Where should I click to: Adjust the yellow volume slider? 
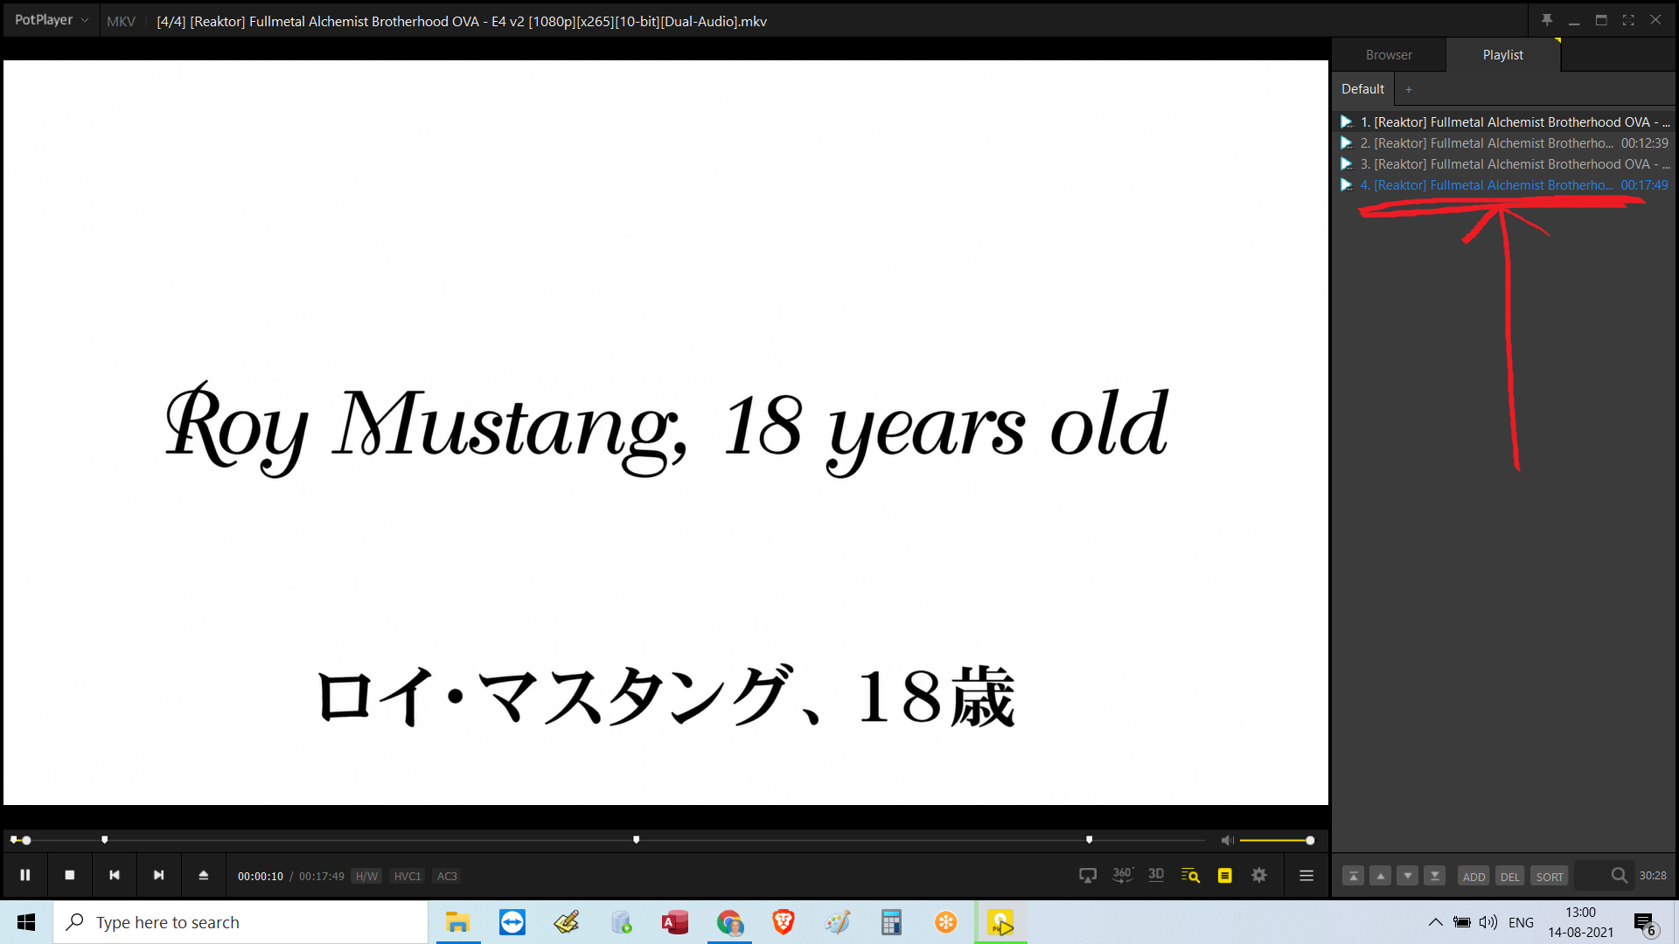tap(1277, 840)
